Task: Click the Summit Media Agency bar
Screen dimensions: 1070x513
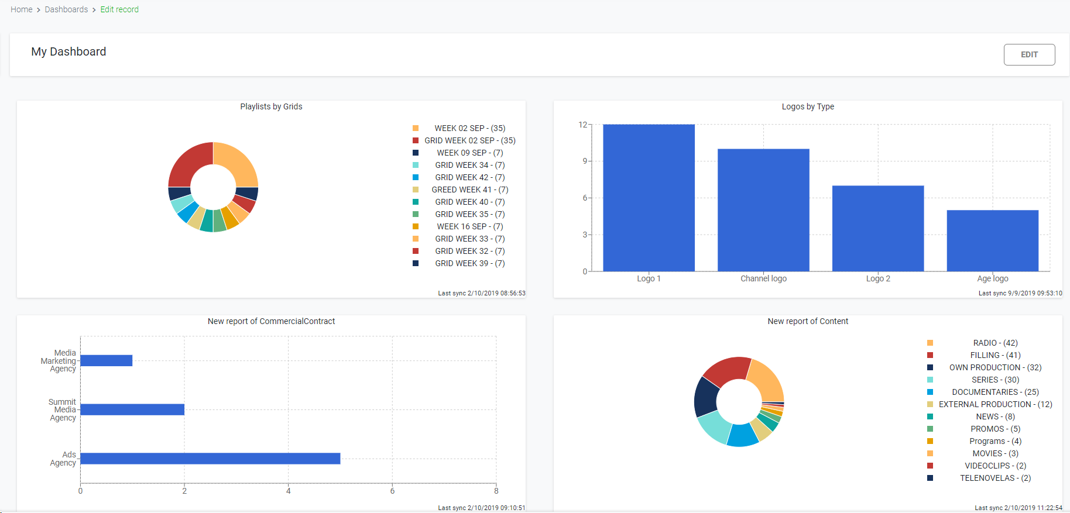Action: (x=132, y=409)
